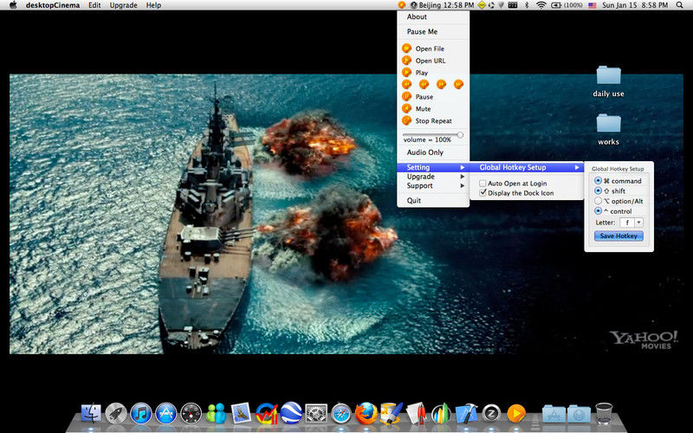Uncheck Display the Dock Icon

483,193
